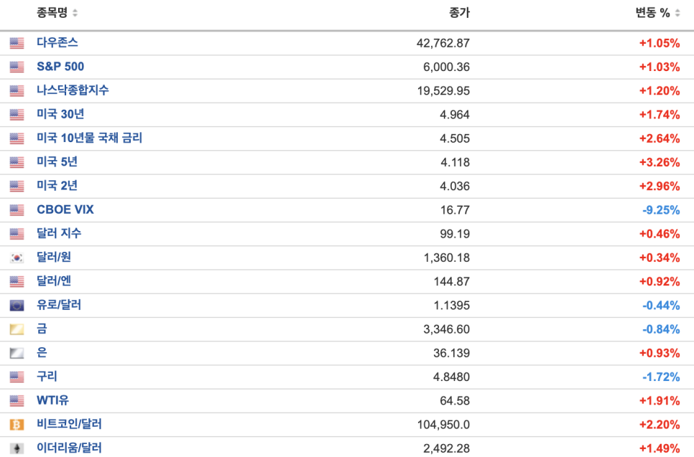Select the 1.1395 euro rate value
The height and width of the screenshot is (457, 694).
point(451,306)
